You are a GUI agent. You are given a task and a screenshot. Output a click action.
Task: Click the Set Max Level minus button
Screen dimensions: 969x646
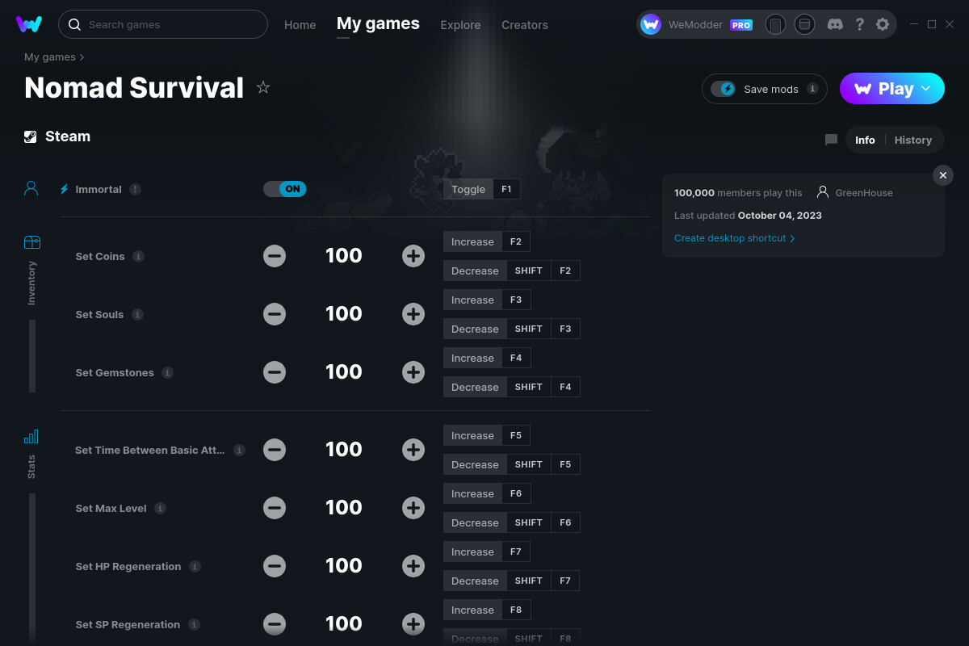[x=275, y=508]
